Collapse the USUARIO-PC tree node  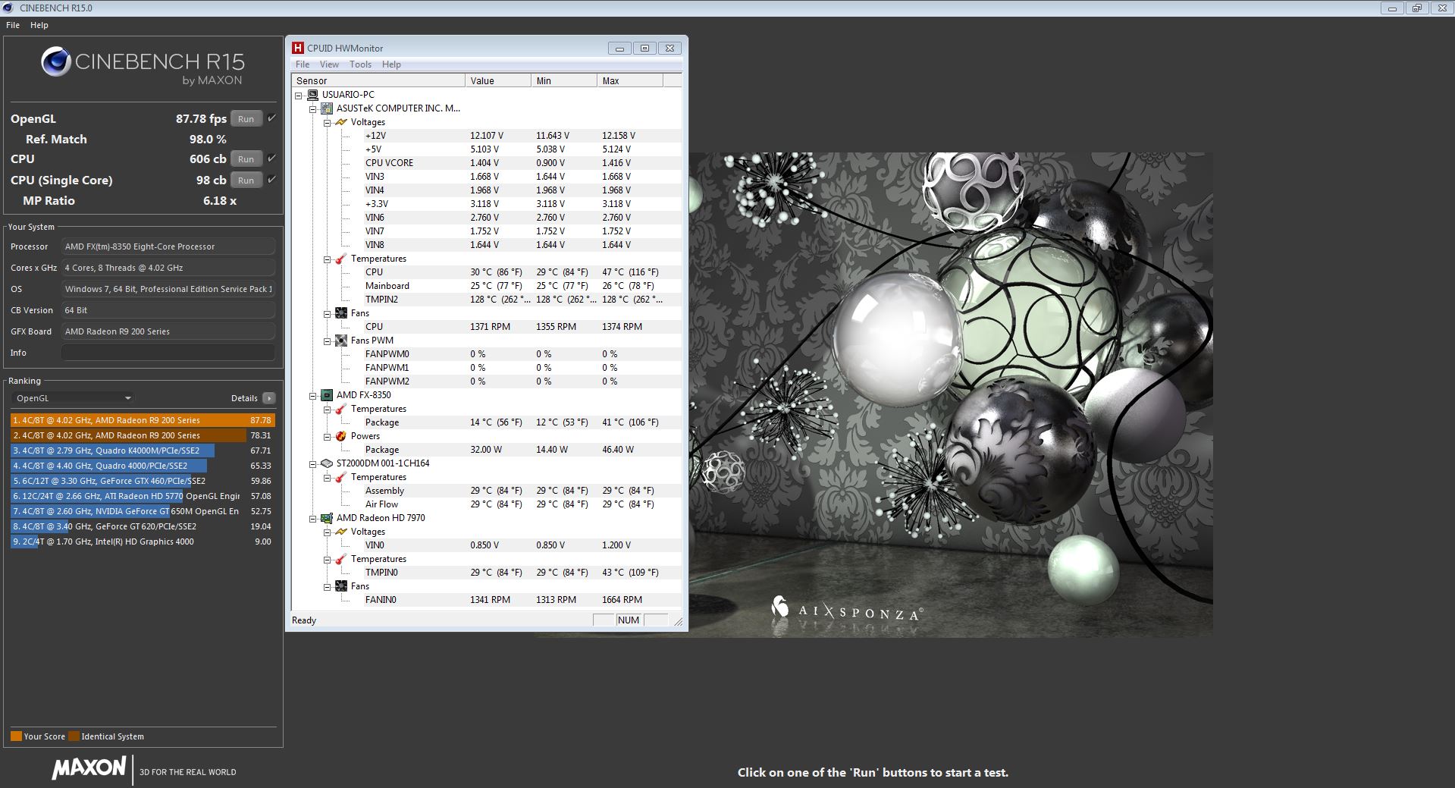(299, 96)
